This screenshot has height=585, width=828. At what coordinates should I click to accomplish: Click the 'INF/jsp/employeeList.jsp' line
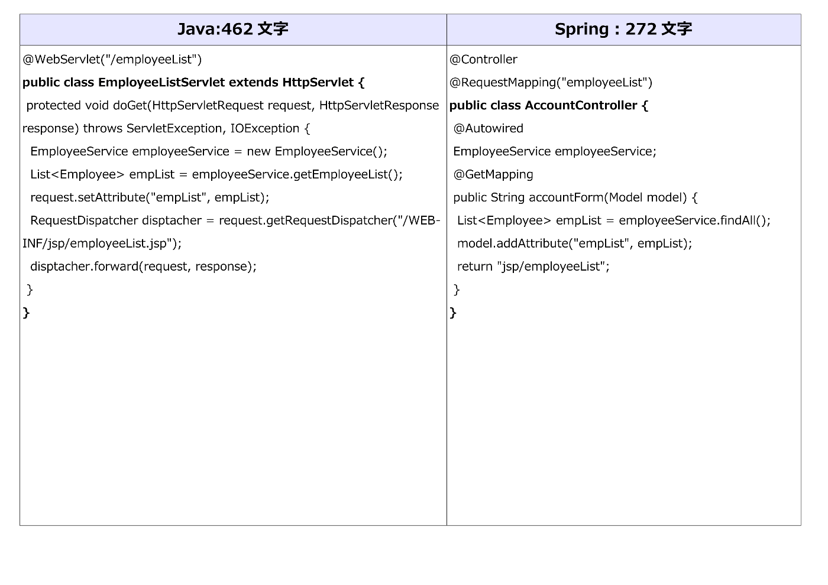102,244
